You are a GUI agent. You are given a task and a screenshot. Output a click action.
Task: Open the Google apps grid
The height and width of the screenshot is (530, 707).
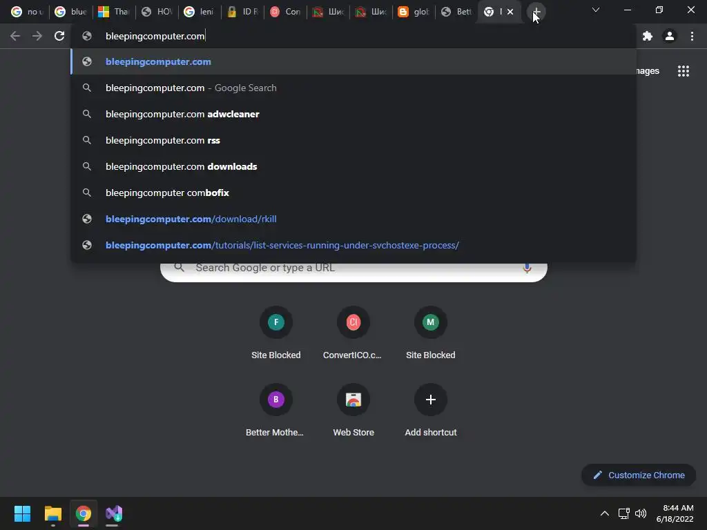point(684,71)
